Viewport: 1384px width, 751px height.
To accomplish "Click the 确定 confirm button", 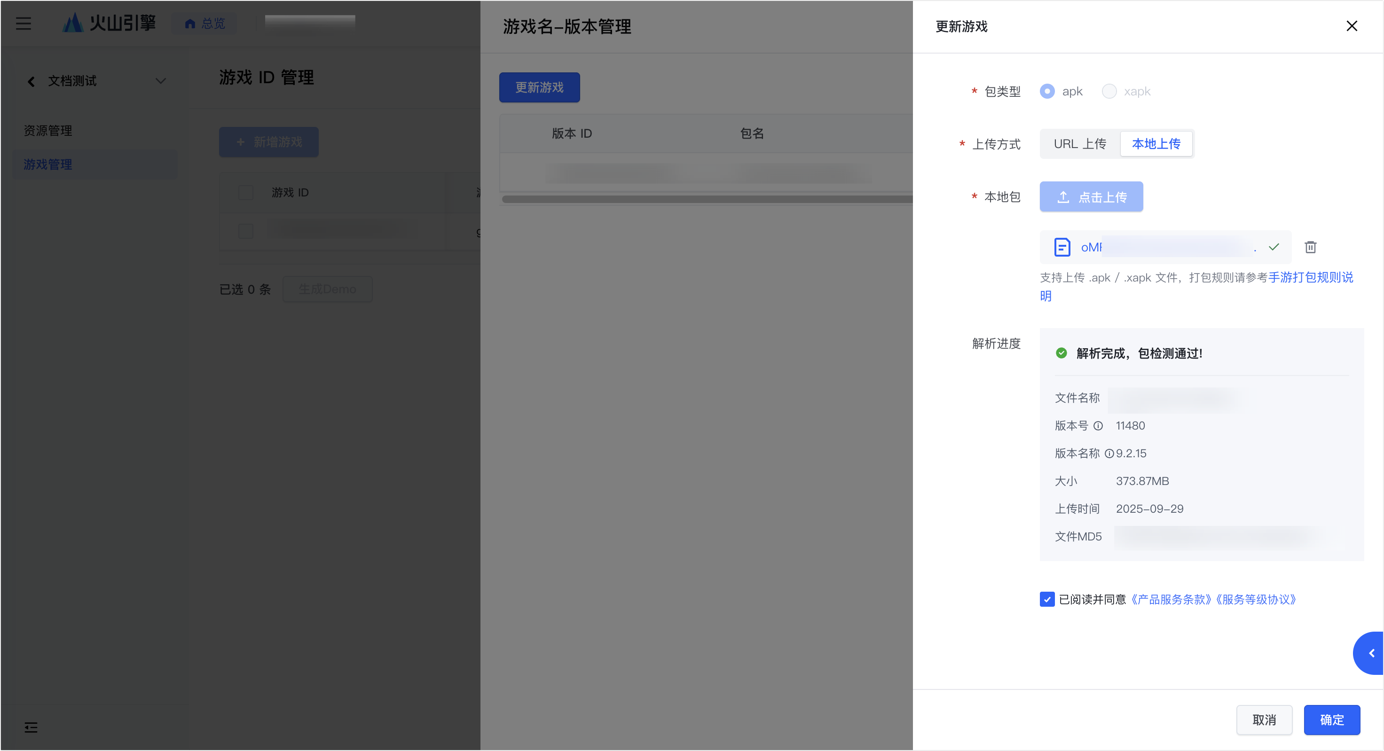I will [x=1331, y=720].
